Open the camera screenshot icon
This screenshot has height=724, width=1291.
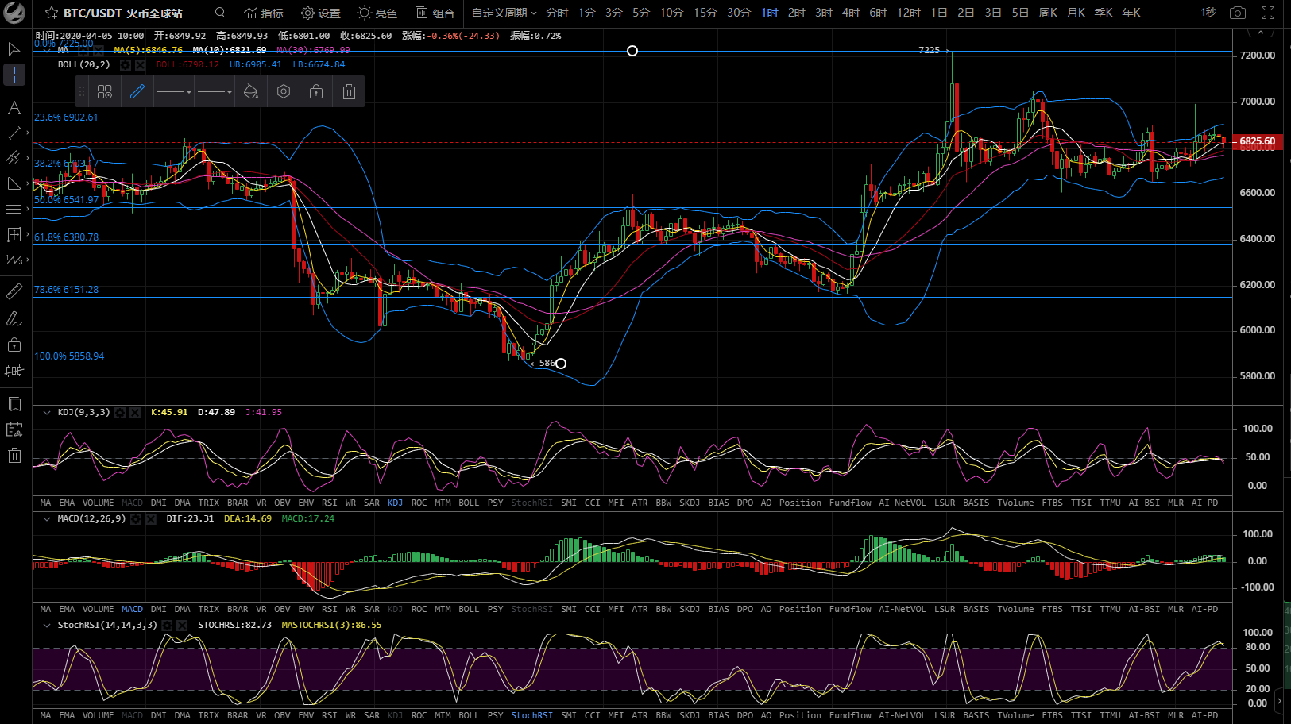pyautogui.click(x=1237, y=13)
